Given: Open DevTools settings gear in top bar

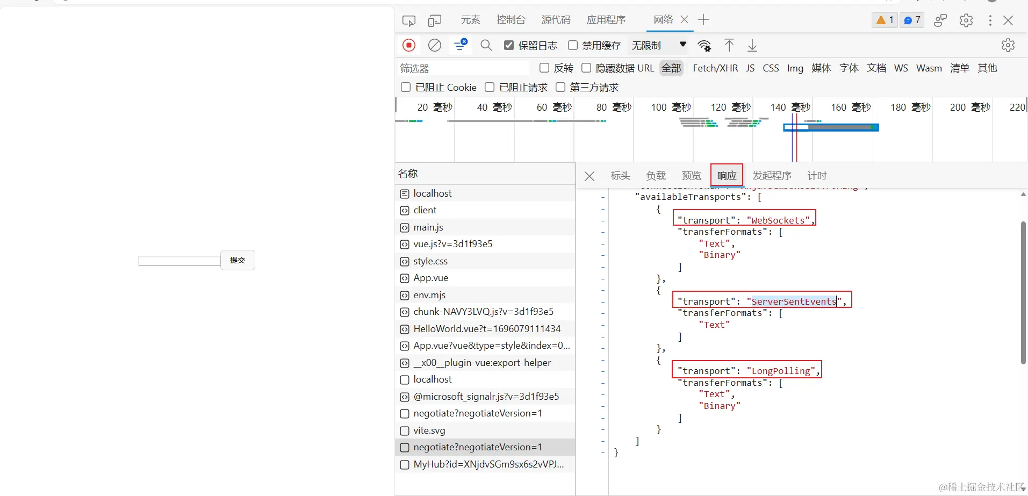Looking at the screenshot, I should [966, 20].
